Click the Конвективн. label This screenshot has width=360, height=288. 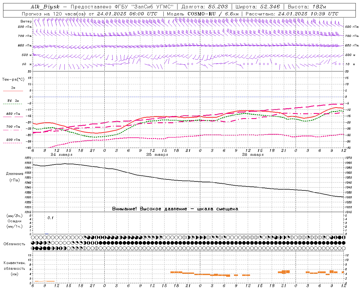point(14,263)
